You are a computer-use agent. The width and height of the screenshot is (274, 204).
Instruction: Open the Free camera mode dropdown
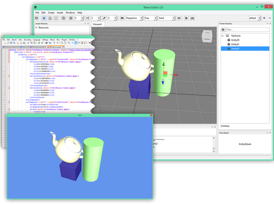tap(155, 18)
